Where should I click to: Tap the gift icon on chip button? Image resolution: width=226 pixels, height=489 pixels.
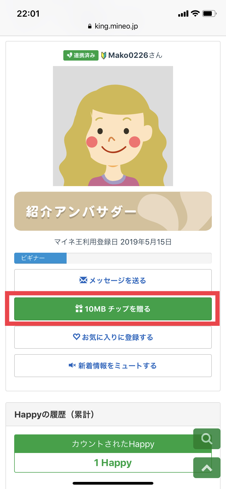tap(79, 309)
